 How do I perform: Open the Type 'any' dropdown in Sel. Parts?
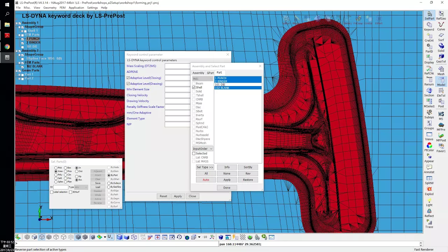point(81,187)
